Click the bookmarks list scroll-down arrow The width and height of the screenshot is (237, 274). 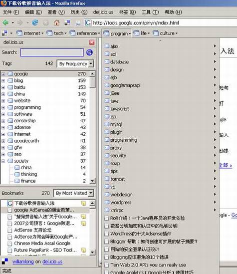92,252
